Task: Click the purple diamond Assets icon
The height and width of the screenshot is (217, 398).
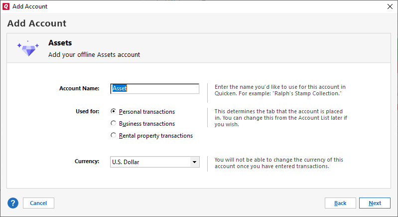Action: [x=27, y=48]
